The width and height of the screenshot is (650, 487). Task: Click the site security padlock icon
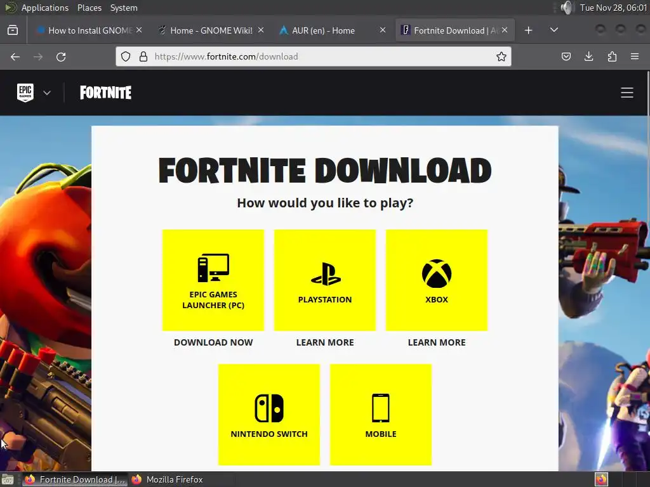143,56
